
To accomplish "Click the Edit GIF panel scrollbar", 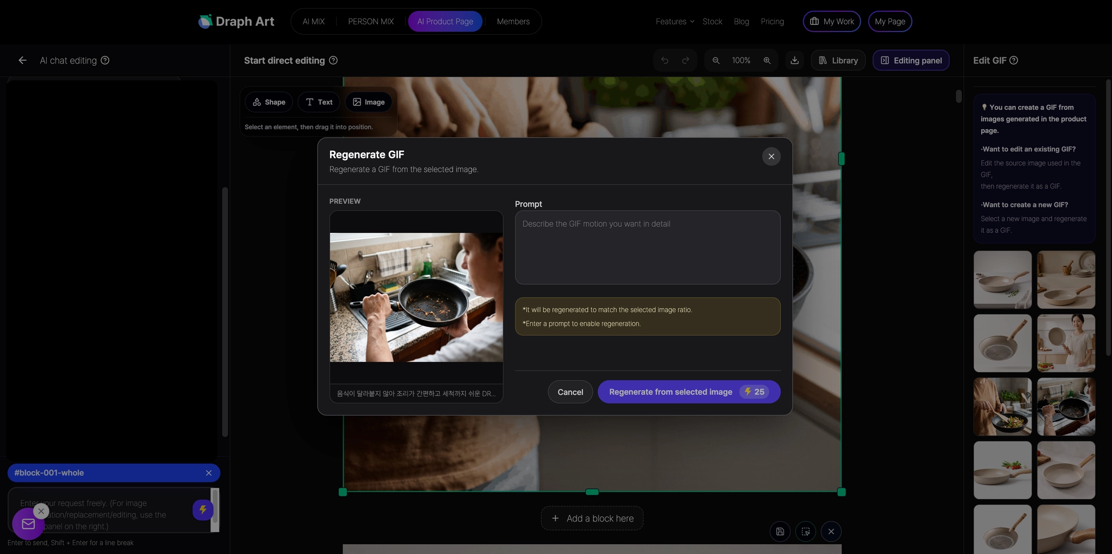I will coord(1108,217).
